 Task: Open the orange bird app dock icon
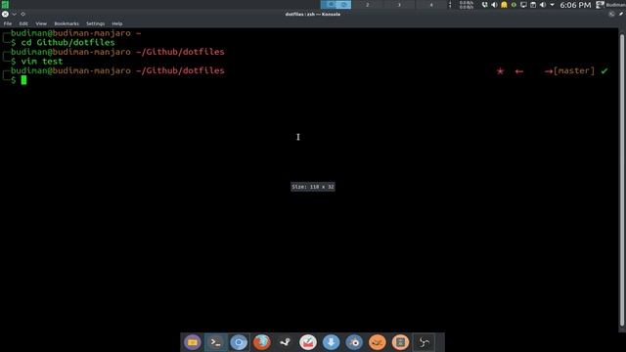click(378, 342)
